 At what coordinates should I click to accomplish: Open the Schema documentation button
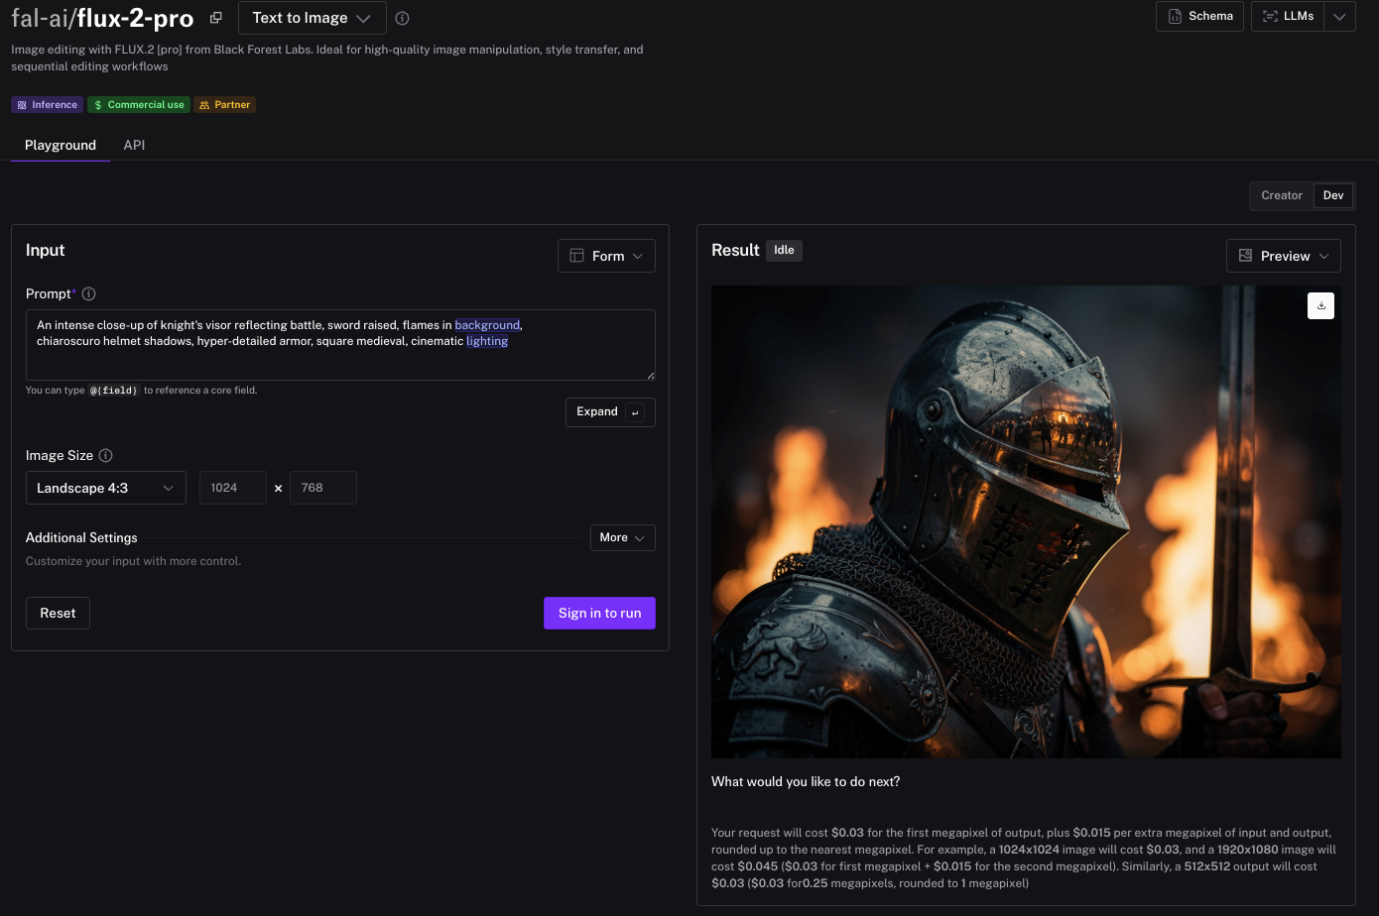point(1199,17)
